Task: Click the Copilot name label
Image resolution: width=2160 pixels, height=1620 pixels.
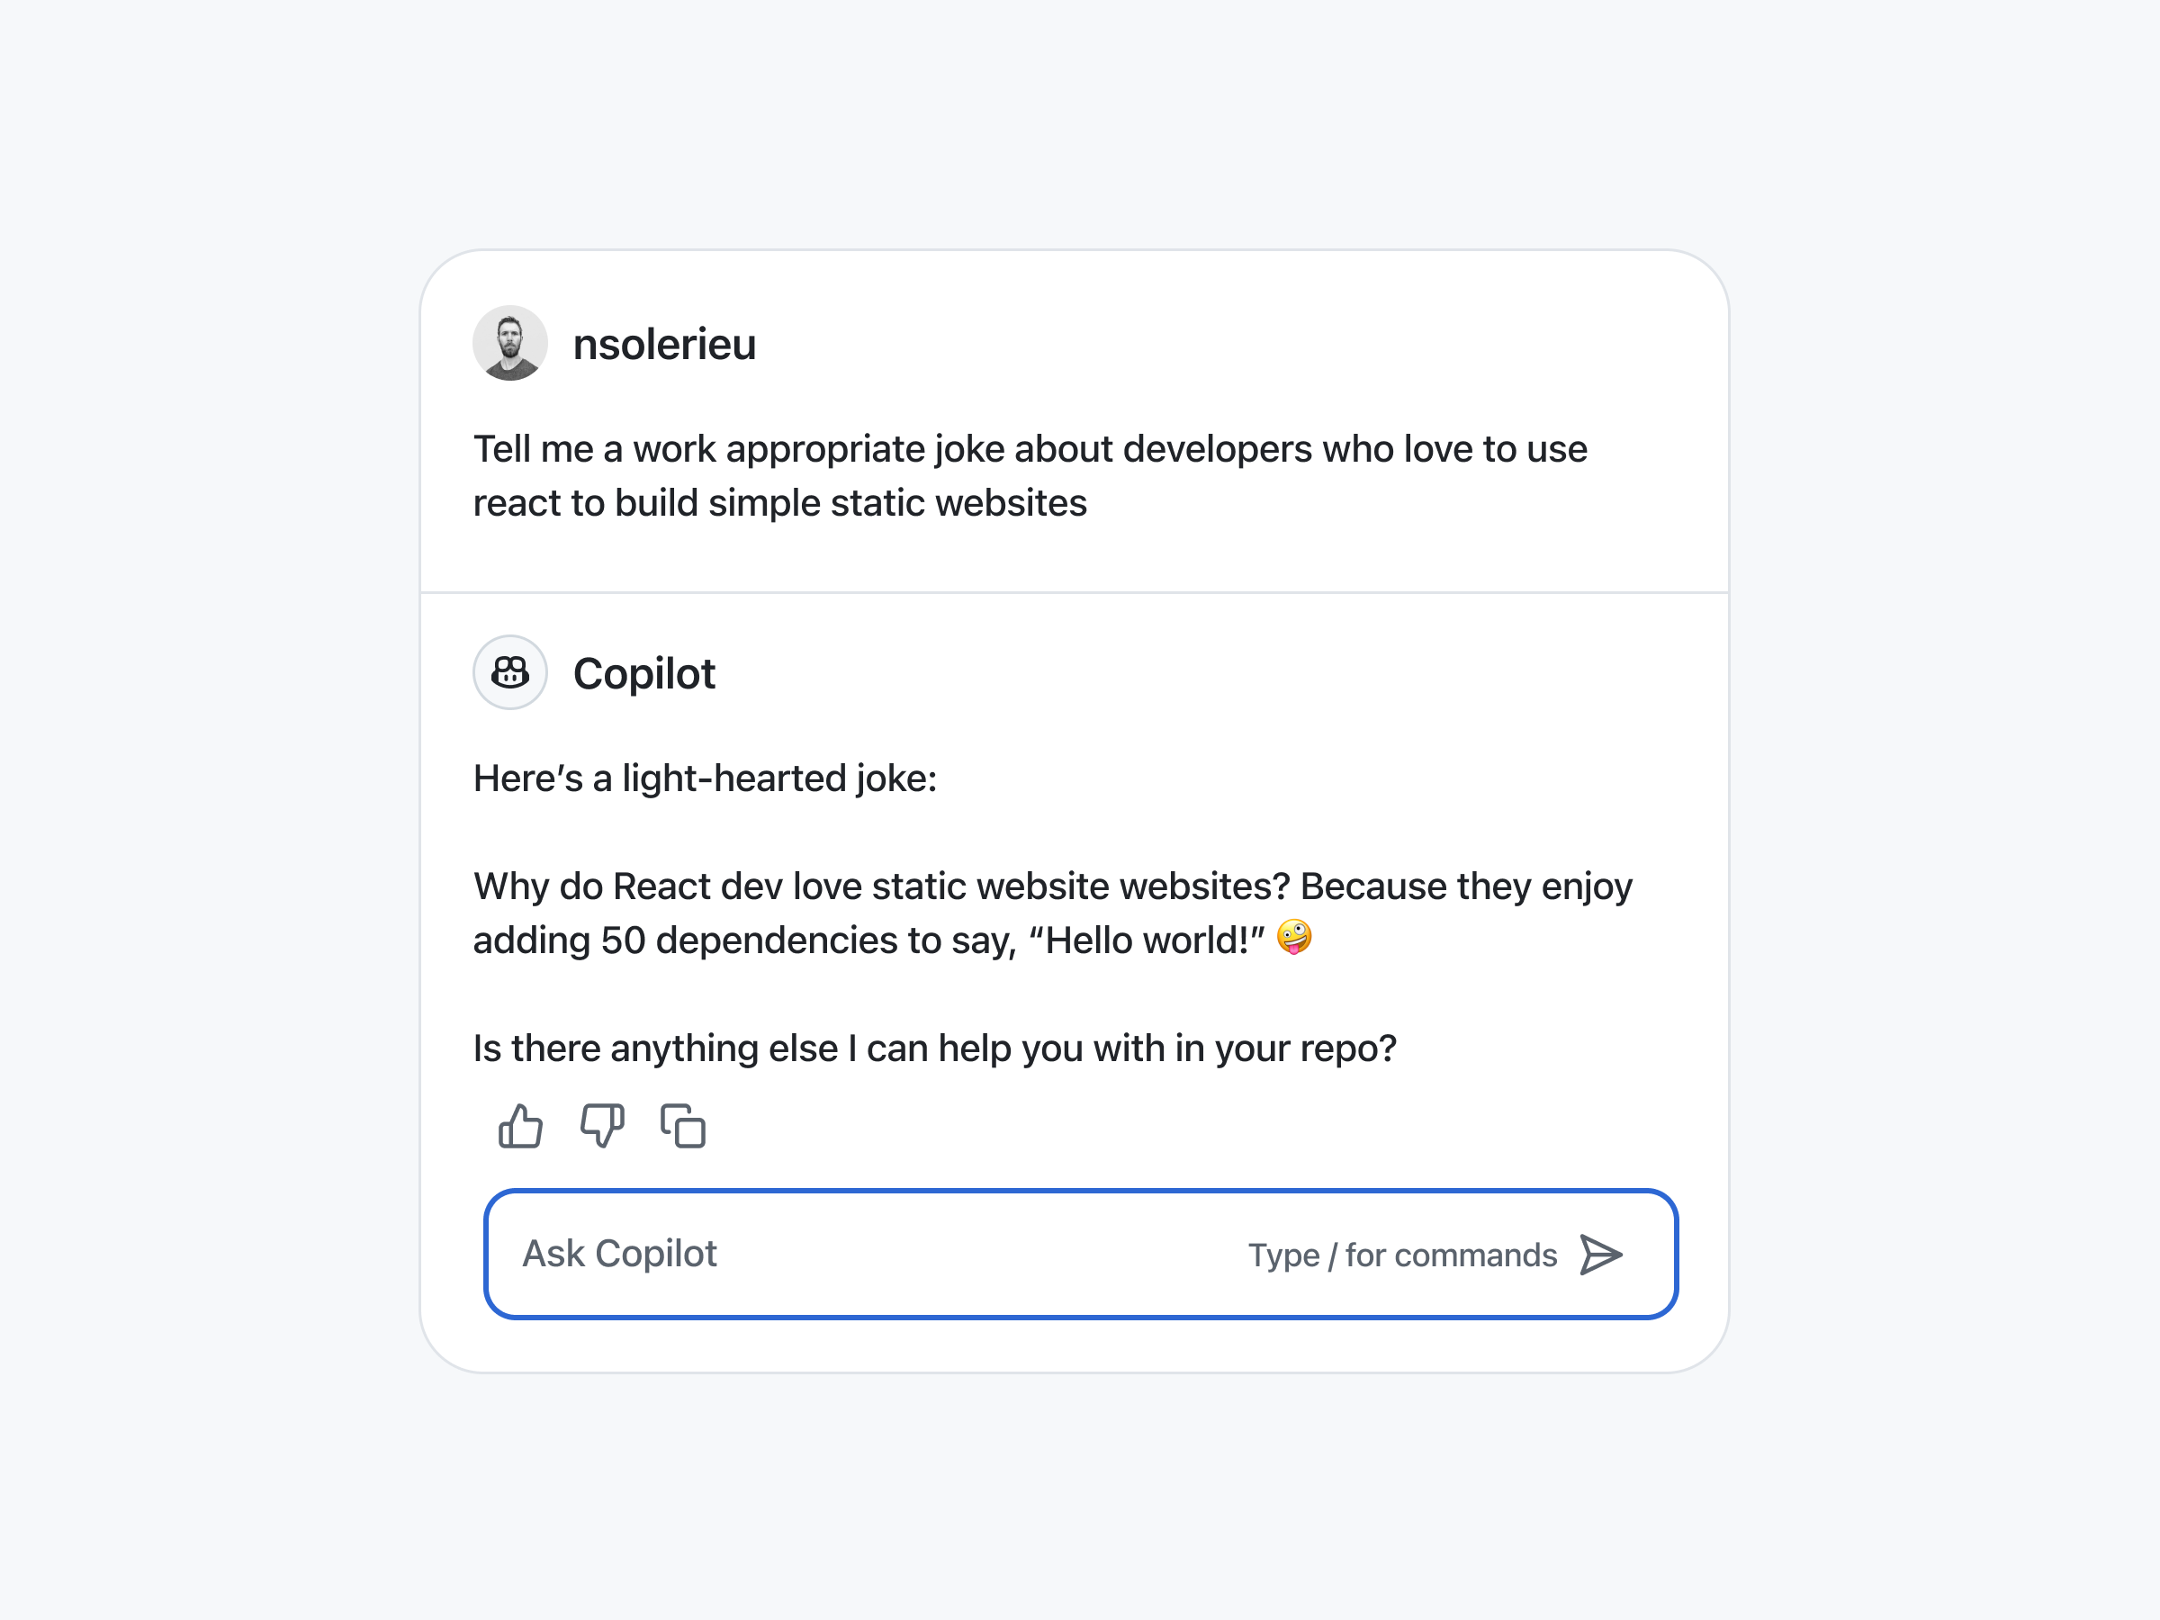Action: click(643, 674)
